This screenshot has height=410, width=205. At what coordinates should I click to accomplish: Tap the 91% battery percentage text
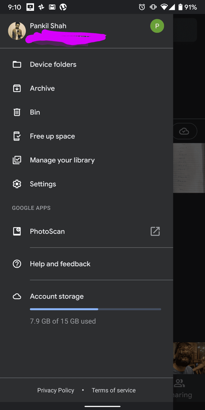click(x=191, y=7)
